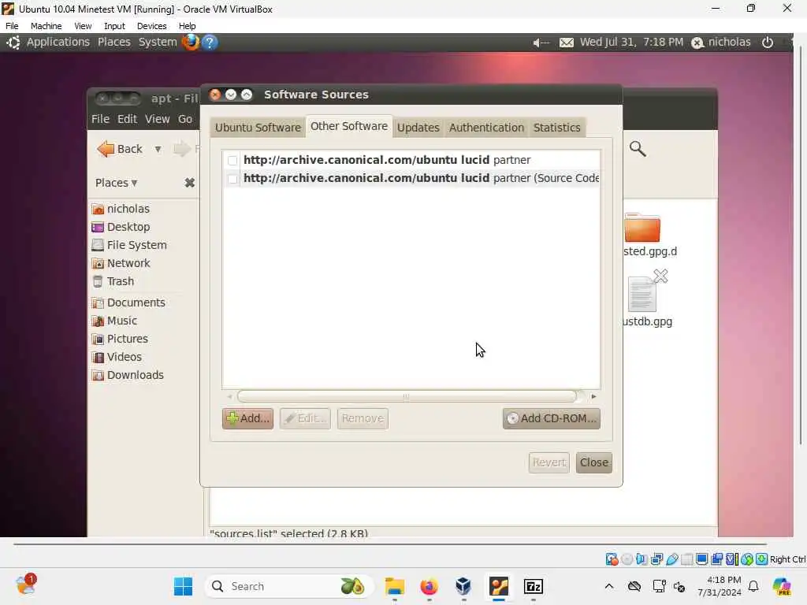Click the scrollbar left arrow in sources list
The image size is (807, 605).
click(229, 396)
